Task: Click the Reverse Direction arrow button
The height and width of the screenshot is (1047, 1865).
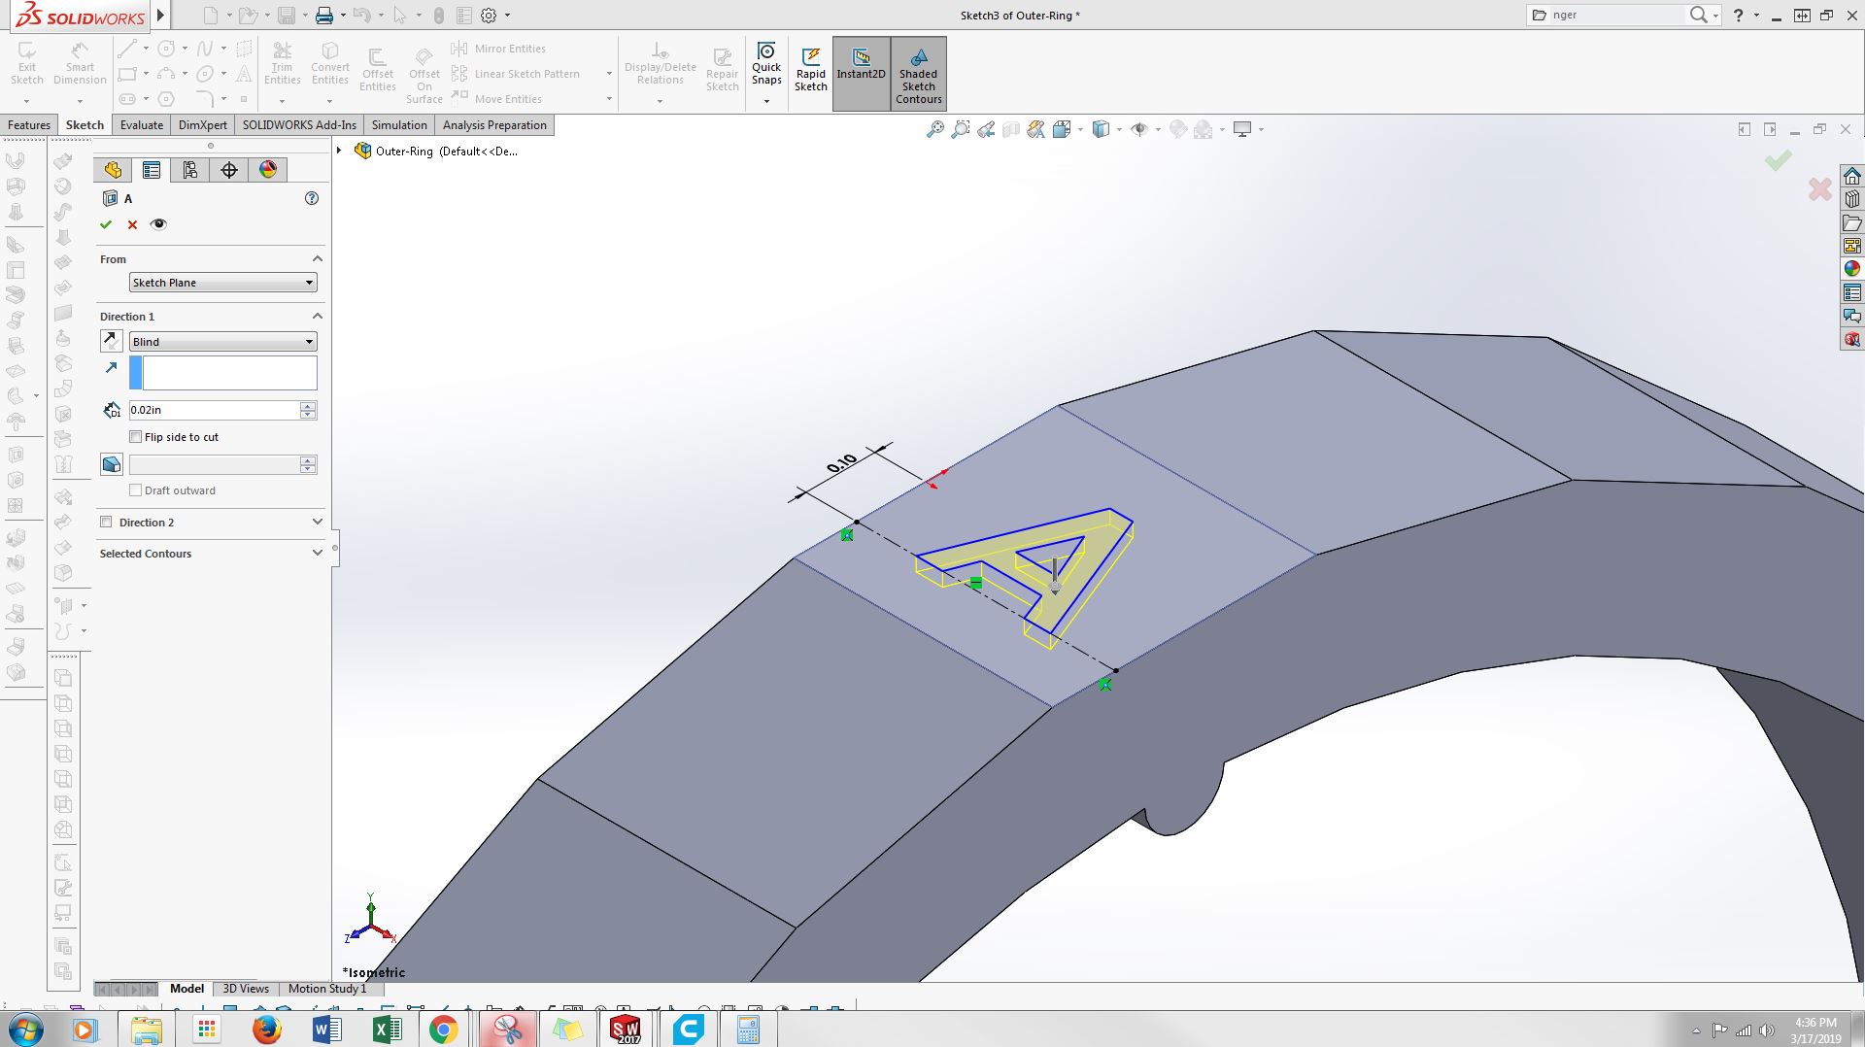Action: [x=112, y=341]
